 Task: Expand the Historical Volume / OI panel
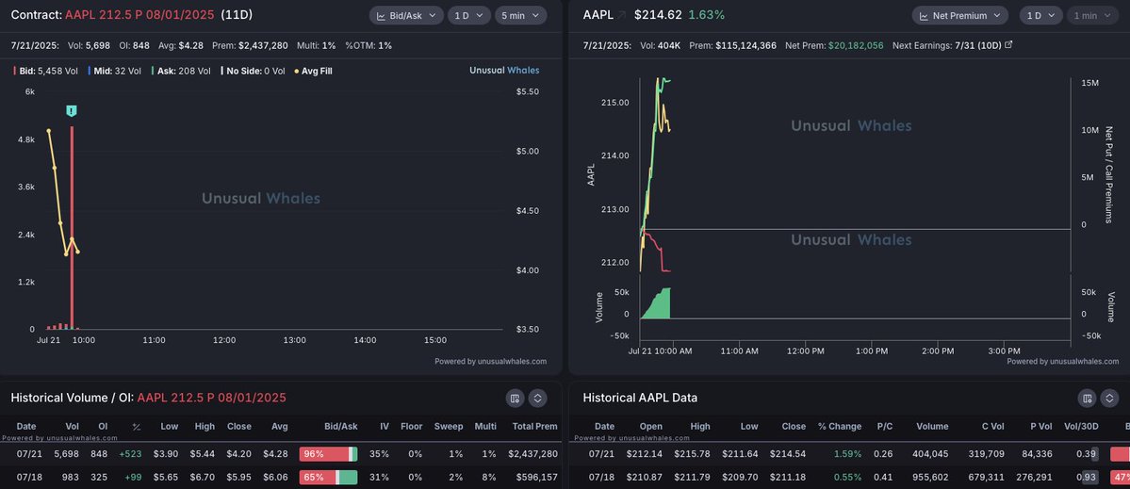tap(537, 398)
